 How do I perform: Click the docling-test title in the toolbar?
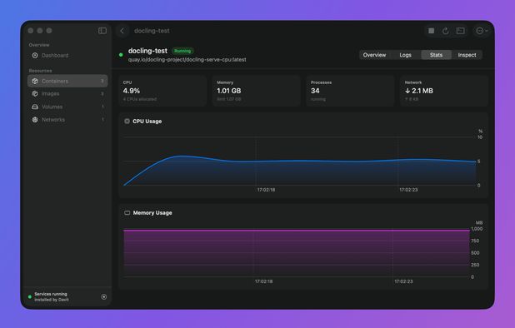[x=152, y=31]
